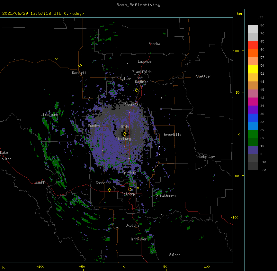The width and height of the screenshot is (277, 271).
Task: Click the Drumheller label
Action: tap(205, 157)
